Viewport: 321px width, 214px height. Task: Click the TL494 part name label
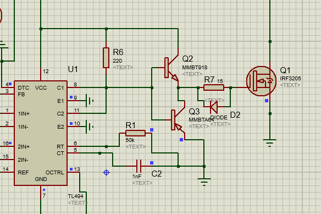click(75, 196)
